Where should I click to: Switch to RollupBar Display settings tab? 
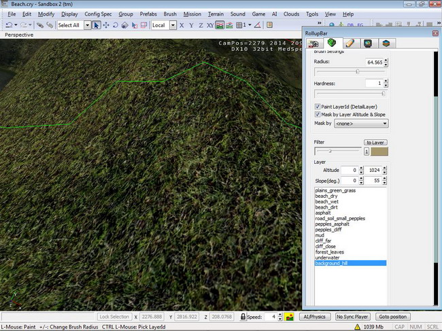tap(368, 43)
